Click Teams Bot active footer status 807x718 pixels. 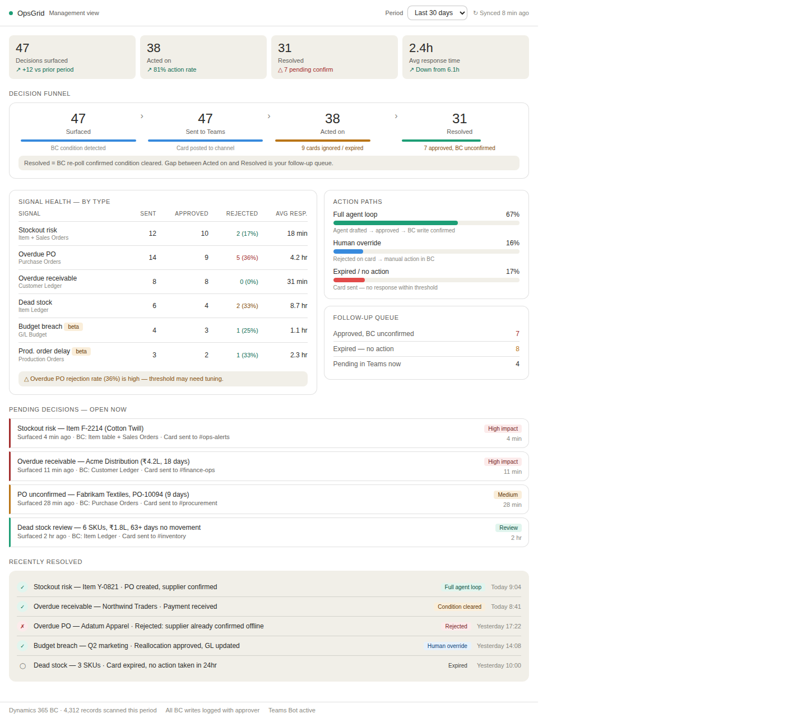pyautogui.click(x=292, y=710)
